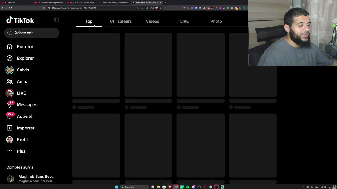This screenshot has width=337, height=189.
Task: Bookmark this page in browser
Action: point(44,8)
